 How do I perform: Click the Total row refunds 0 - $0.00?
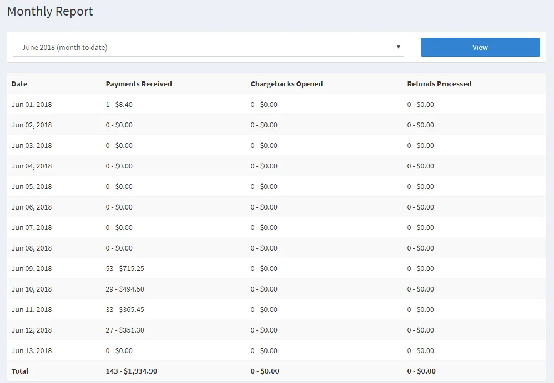coord(421,371)
